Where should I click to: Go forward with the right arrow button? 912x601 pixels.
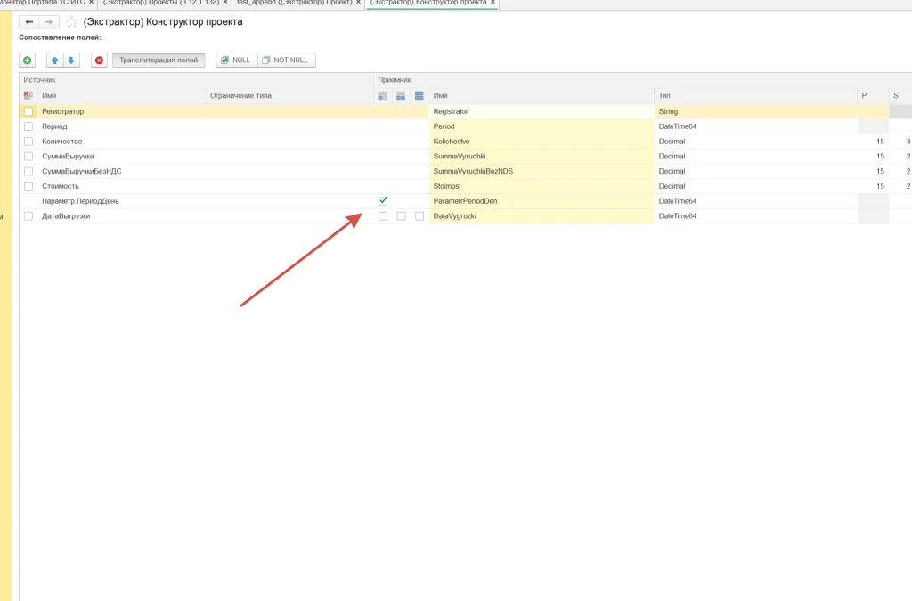pos(49,22)
